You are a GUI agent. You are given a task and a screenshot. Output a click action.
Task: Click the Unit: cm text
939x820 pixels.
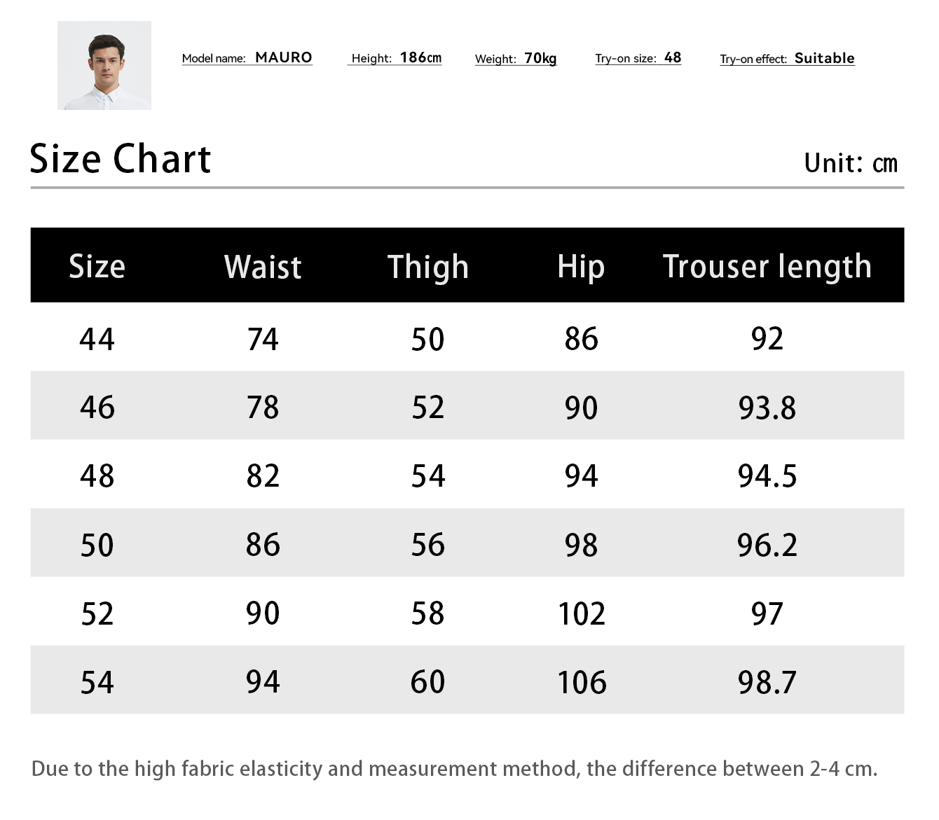(x=850, y=163)
